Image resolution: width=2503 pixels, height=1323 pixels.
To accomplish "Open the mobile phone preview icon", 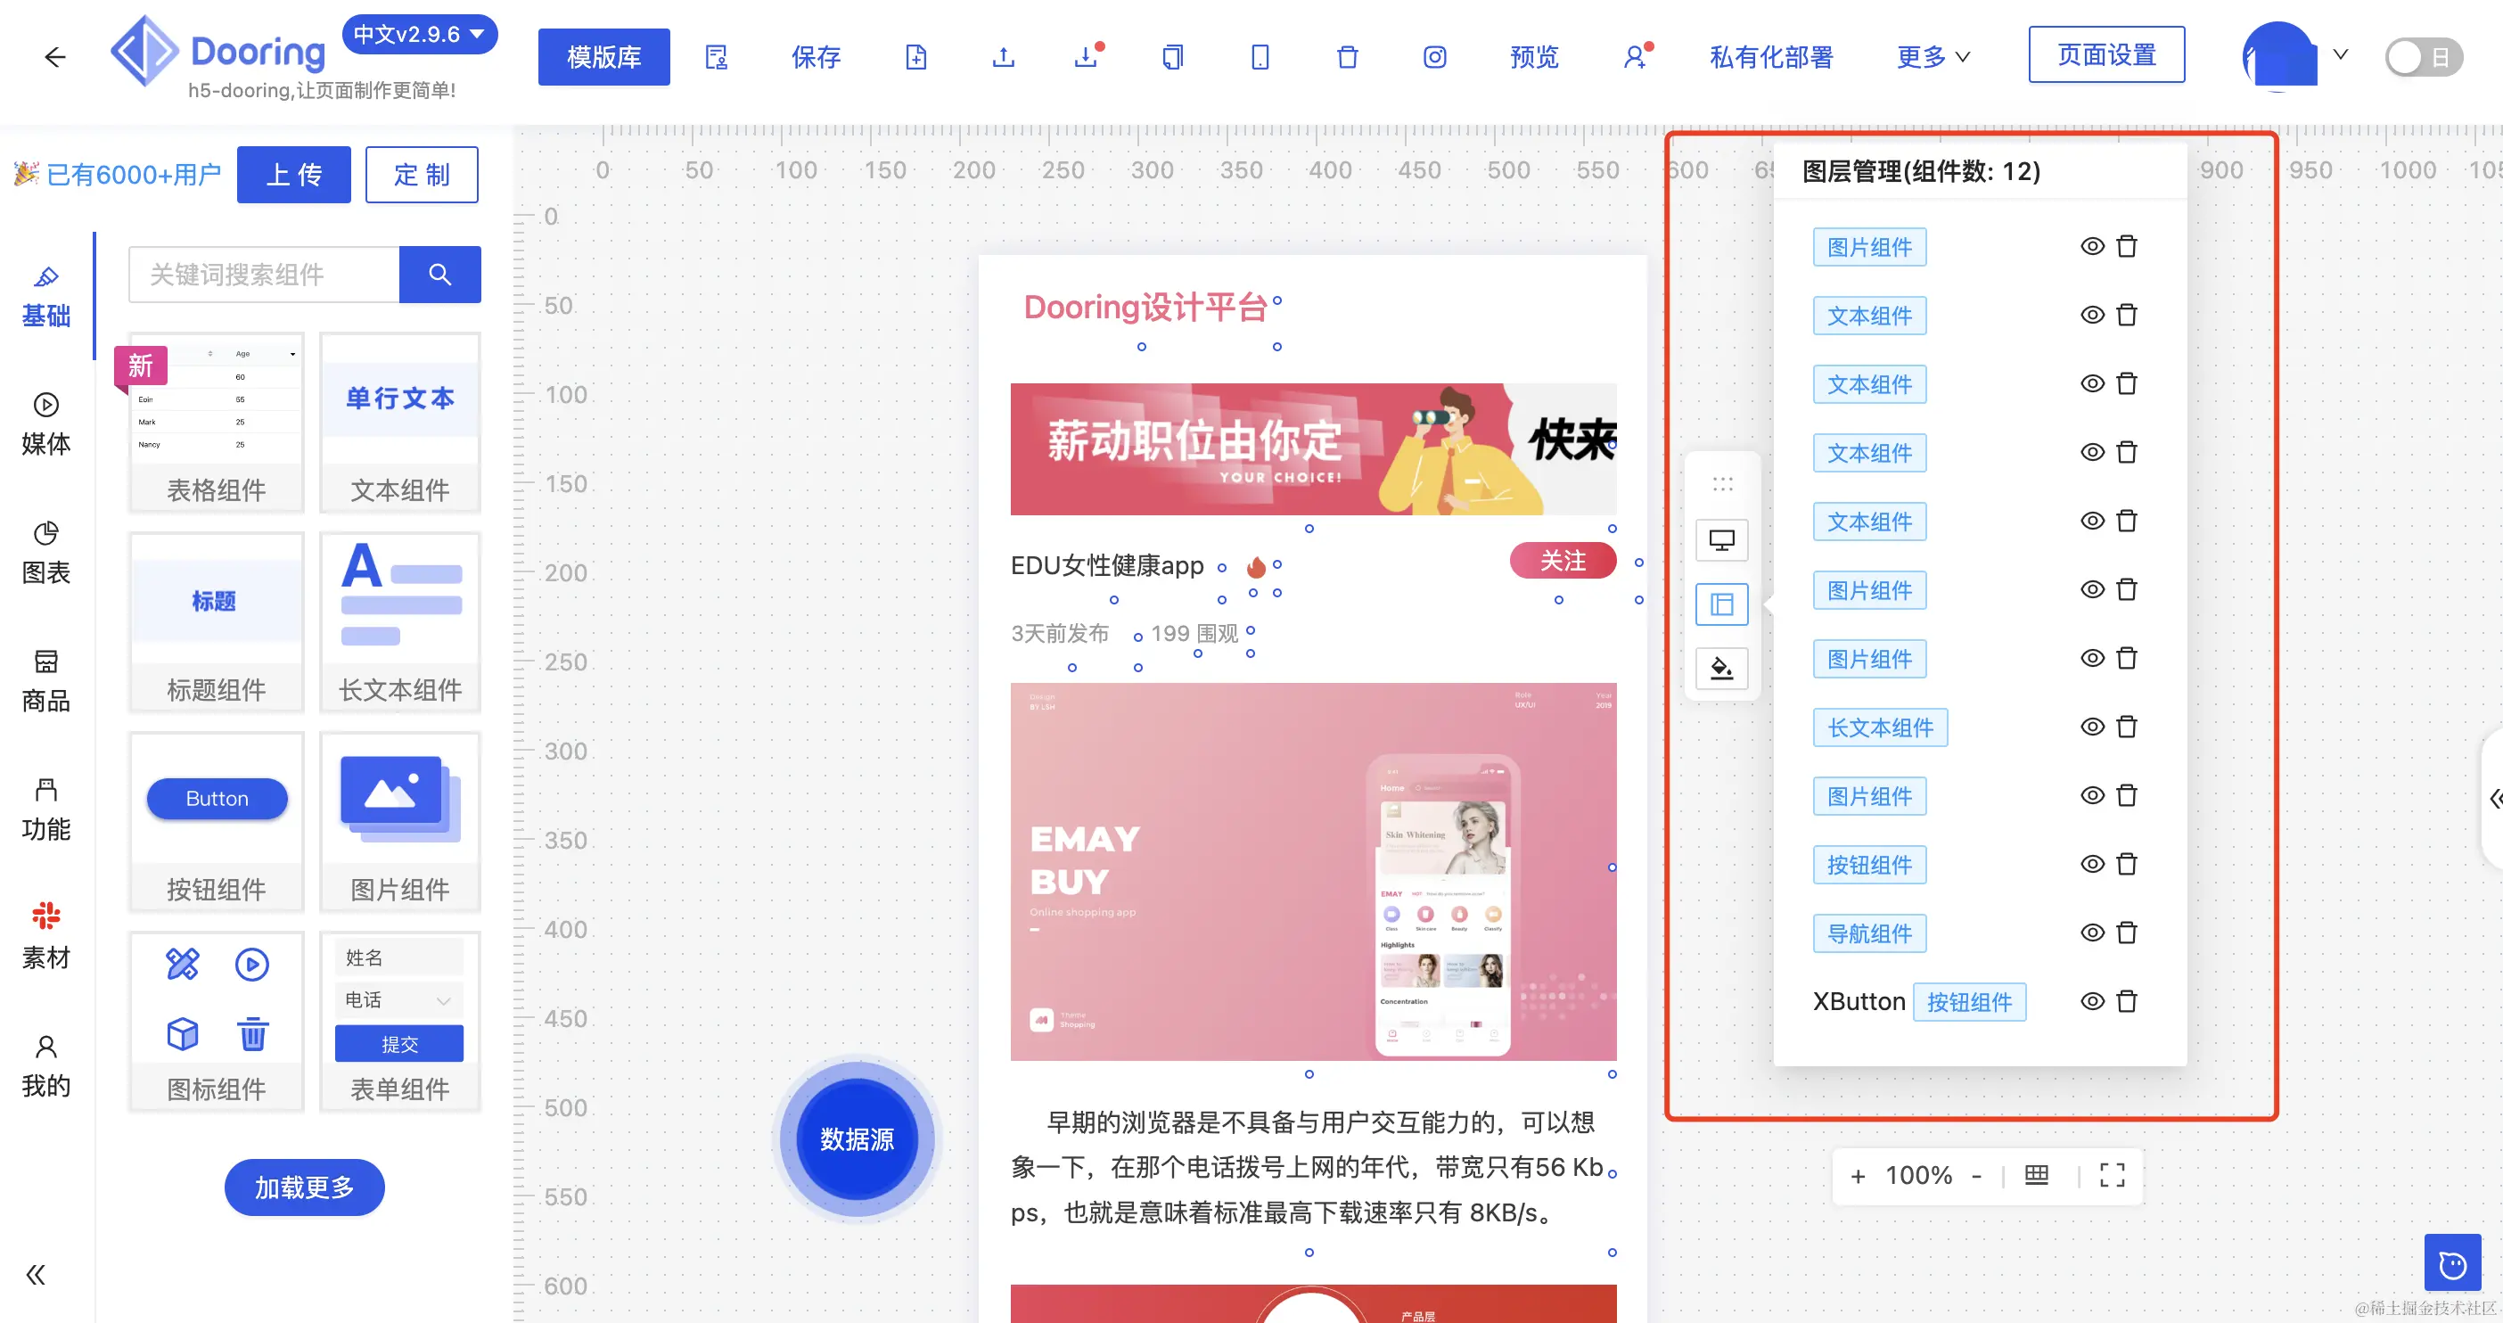I will [1260, 57].
